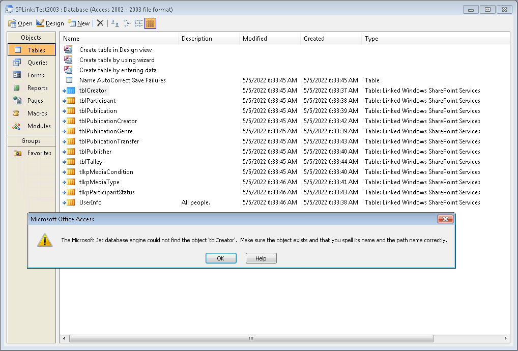This screenshot has height=351, width=518.
Task: Select Forms in the Objects bar
Action: point(32,75)
